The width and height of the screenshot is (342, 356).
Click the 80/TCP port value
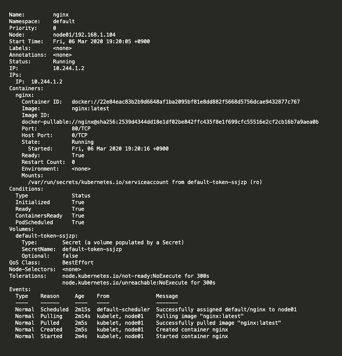click(81, 129)
